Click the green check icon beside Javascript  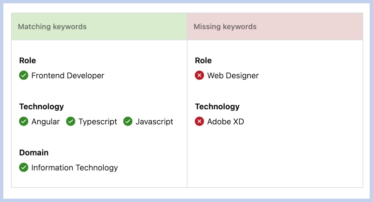128,121
